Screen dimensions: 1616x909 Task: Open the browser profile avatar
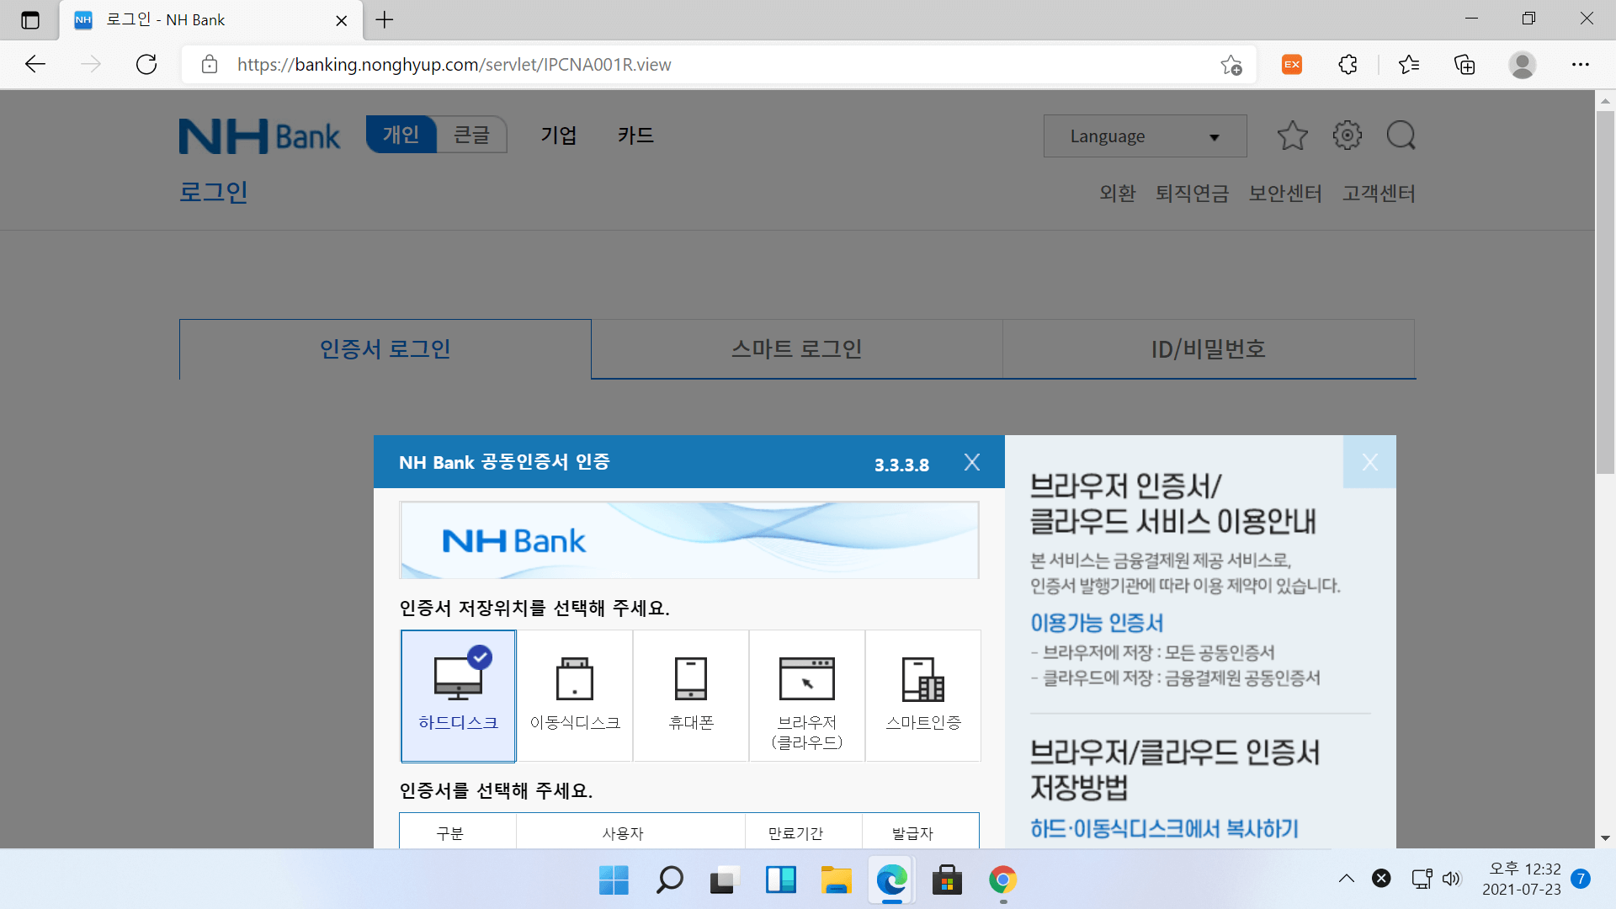click(1522, 65)
